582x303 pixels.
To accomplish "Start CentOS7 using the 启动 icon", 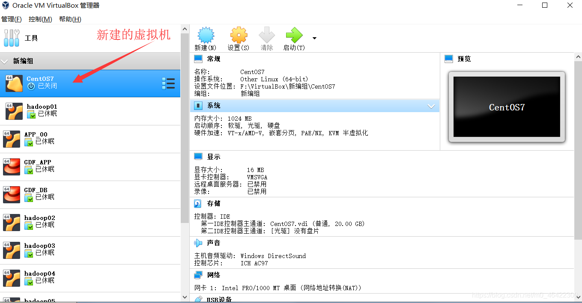I will [293, 38].
